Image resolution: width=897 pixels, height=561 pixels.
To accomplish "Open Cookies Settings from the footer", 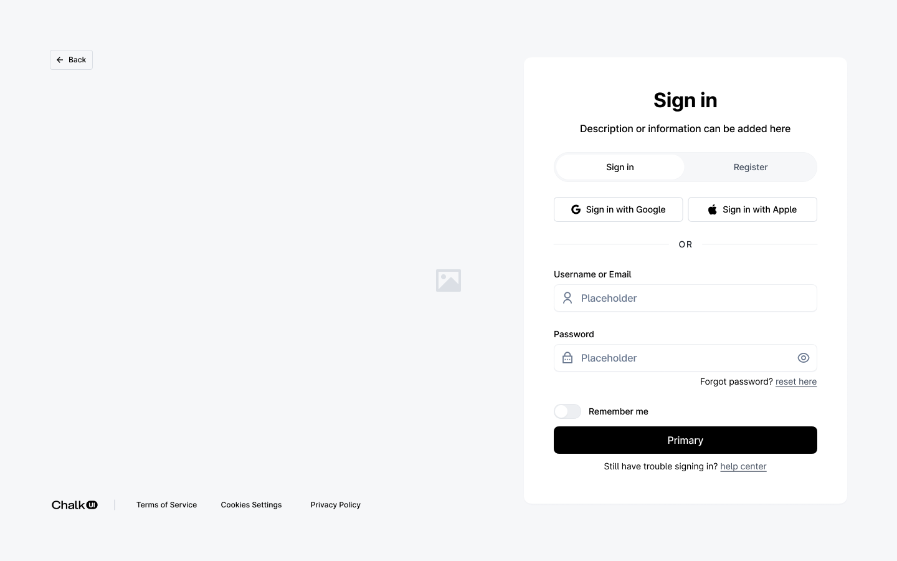I will pyautogui.click(x=251, y=505).
